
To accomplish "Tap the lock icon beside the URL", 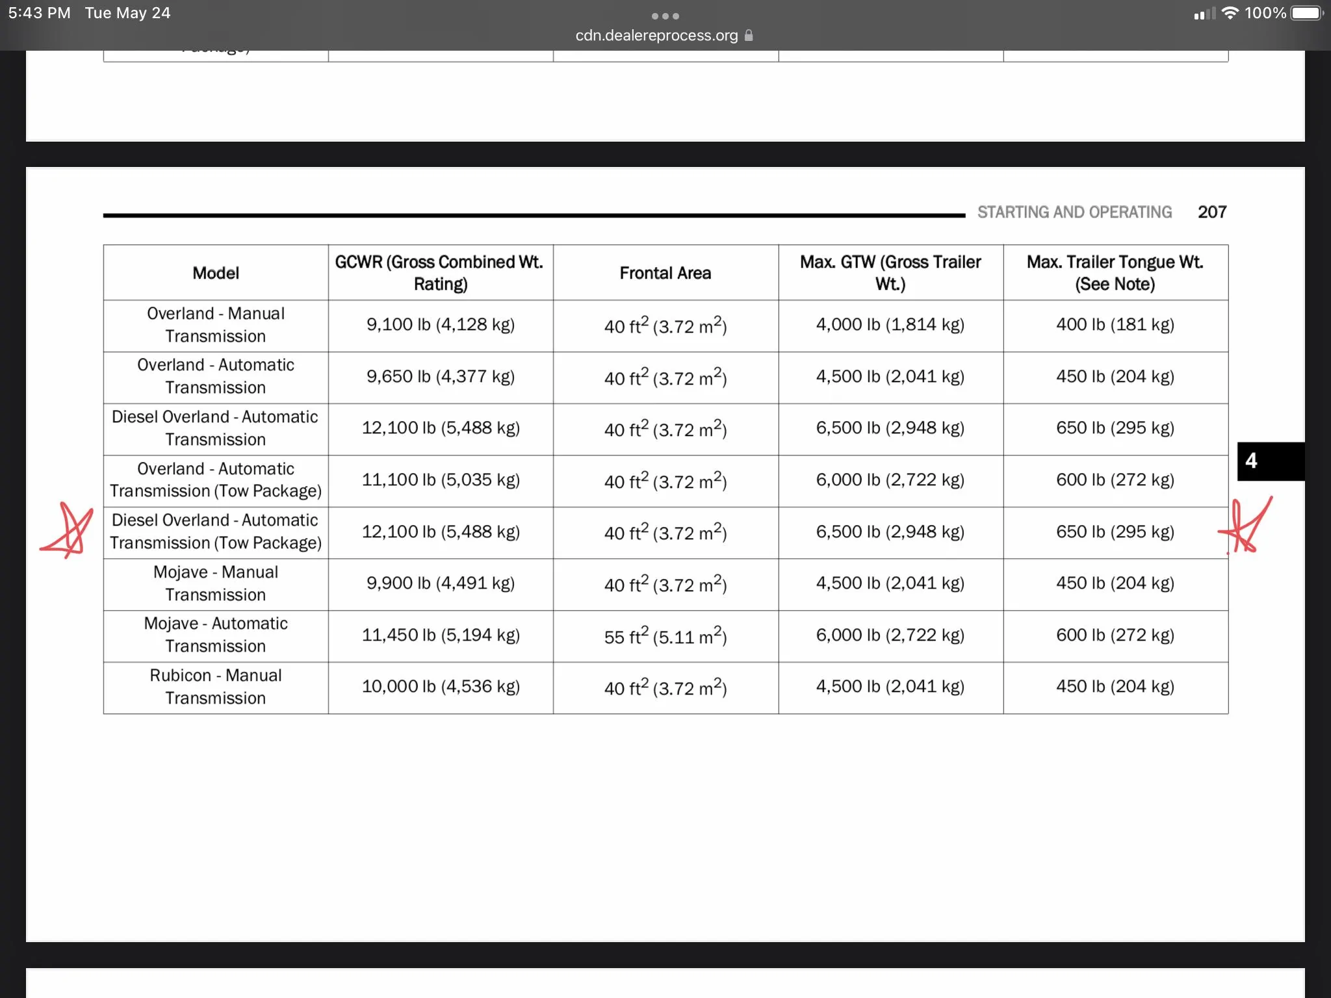I will [x=749, y=35].
